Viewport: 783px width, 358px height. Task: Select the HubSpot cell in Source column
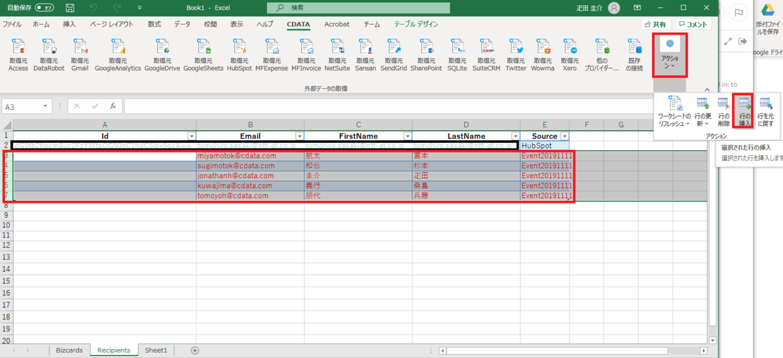coord(545,145)
